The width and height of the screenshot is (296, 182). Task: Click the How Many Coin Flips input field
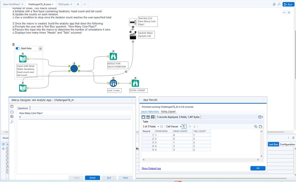pyautogui.click(x=75, y=117)
